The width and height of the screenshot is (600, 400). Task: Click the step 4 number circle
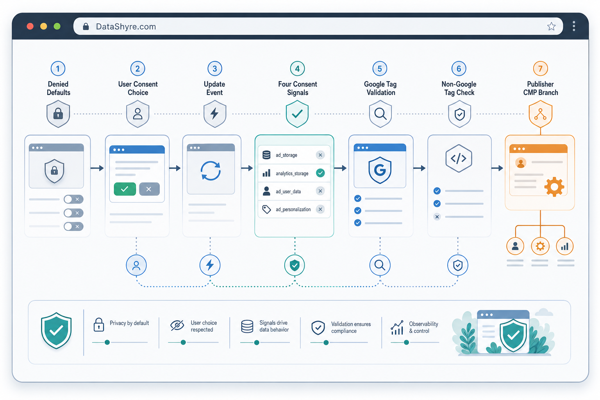point(297,69)
